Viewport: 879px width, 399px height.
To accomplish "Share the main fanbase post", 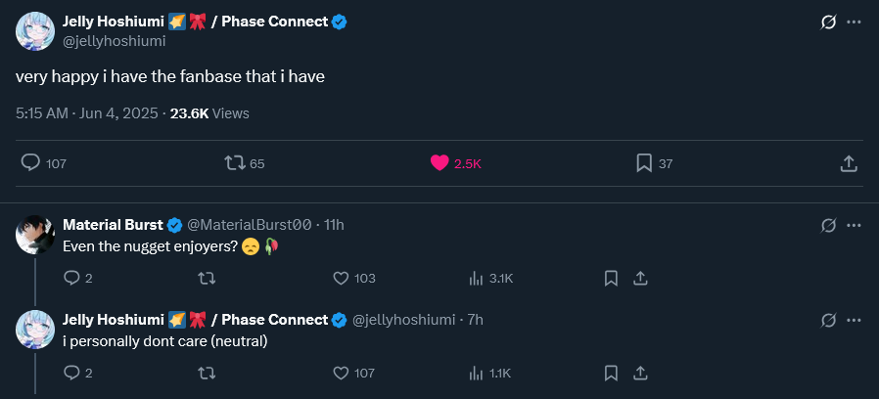I will click(849, 163).
